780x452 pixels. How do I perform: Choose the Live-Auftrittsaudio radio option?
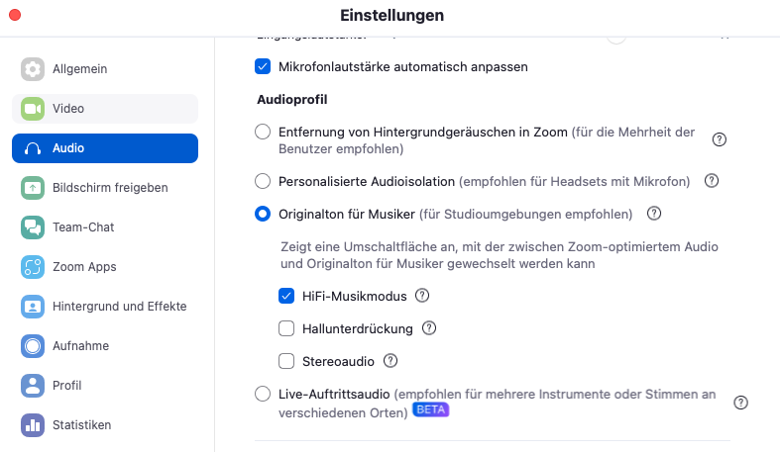[263, 394]
